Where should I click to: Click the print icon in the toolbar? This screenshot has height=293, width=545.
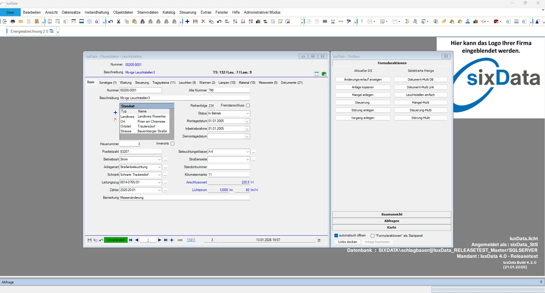point(13,22)
